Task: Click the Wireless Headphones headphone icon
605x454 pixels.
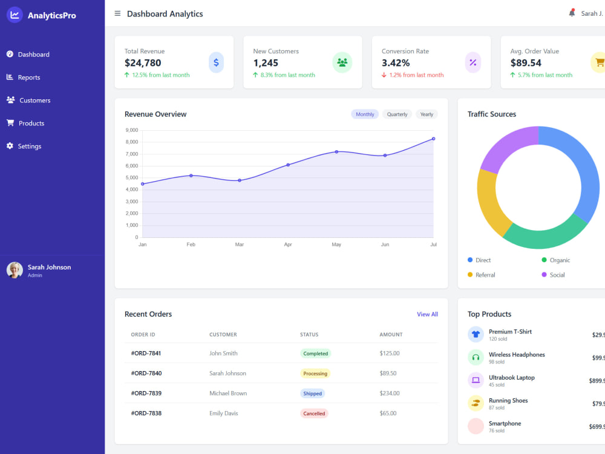Action: coord(476,358)
